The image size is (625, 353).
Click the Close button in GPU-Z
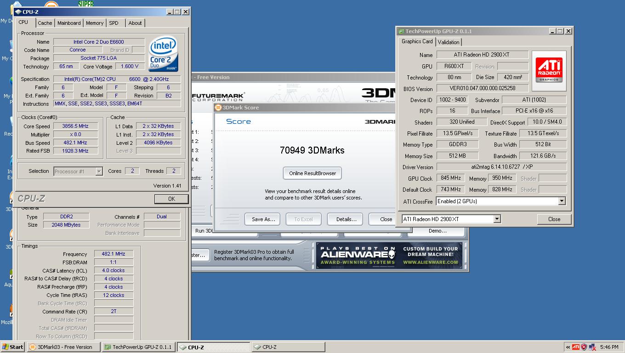click(x=554, y=219)
